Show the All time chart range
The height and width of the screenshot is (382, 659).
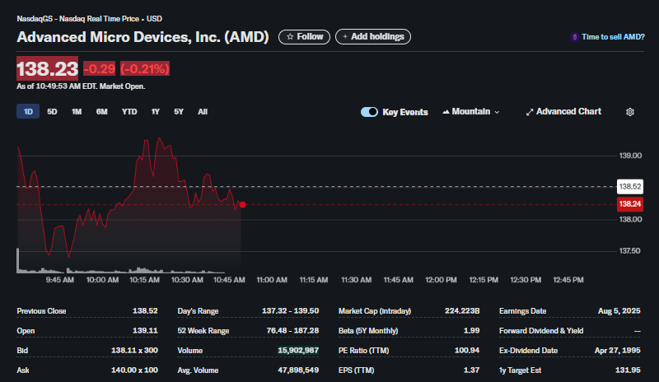point(203,111)
